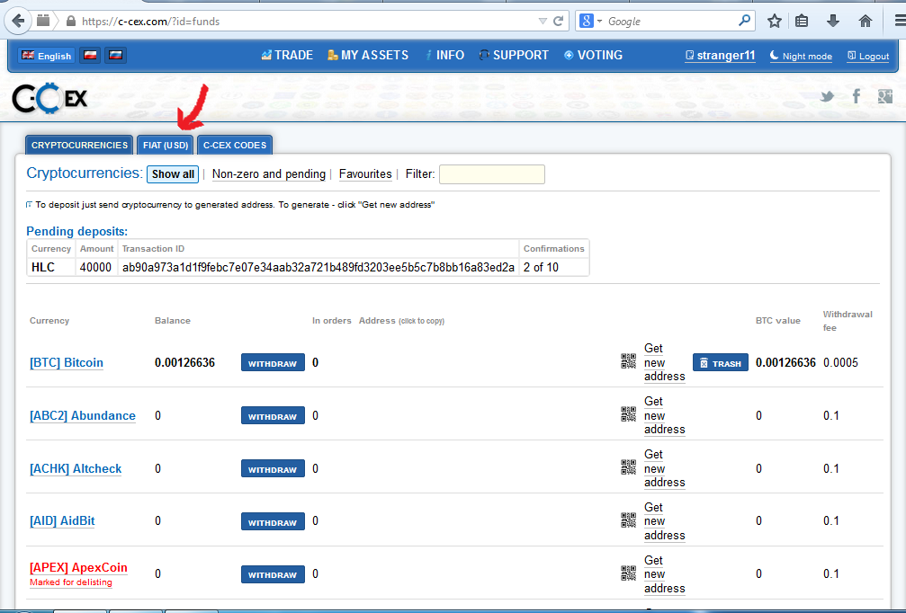
Task: Click the reload page icon in address bar
Action: click(558, 22)
